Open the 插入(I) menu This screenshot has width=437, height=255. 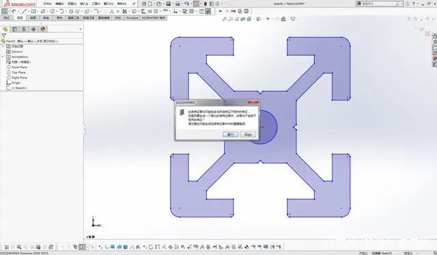pyautogui.click(x=84, y=4)
